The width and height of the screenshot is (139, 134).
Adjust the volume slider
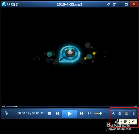click(x=100, y=113)
